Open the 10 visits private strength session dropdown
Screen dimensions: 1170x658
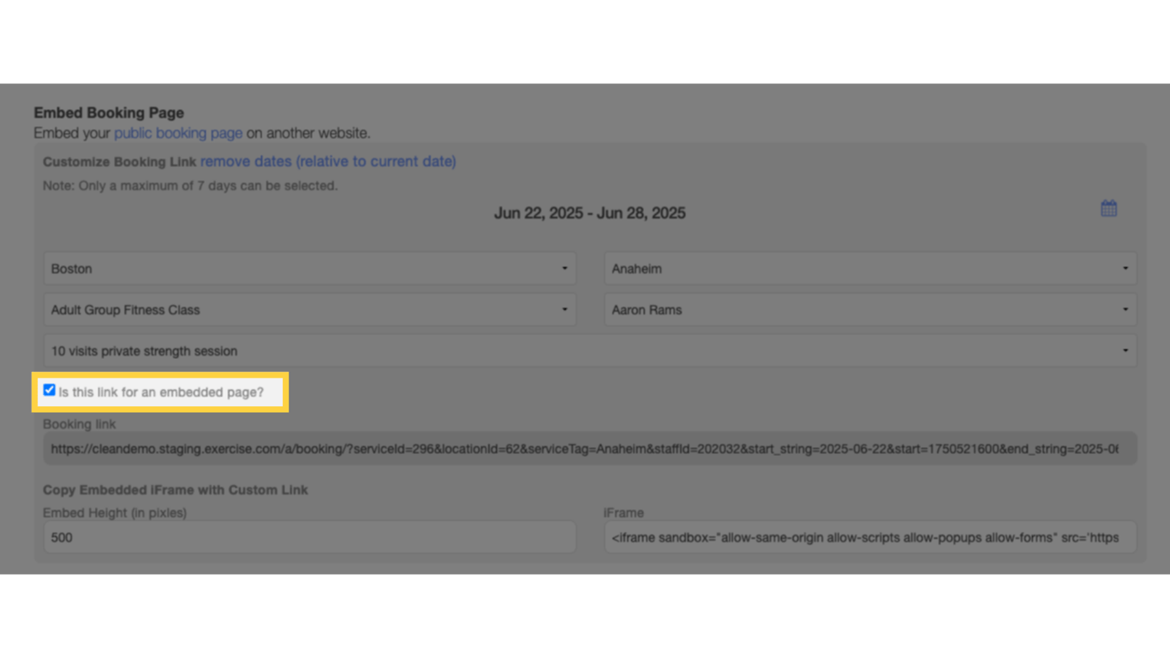point(588,350)
